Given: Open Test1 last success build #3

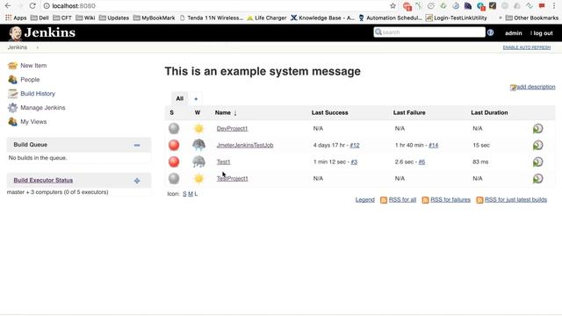Looking at the screenshot, I should coord(354,162).
